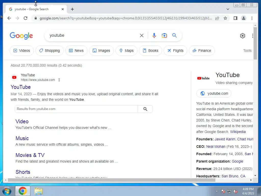Click YouTube favicon in first result
261x196 pixels.
(14, 77)
